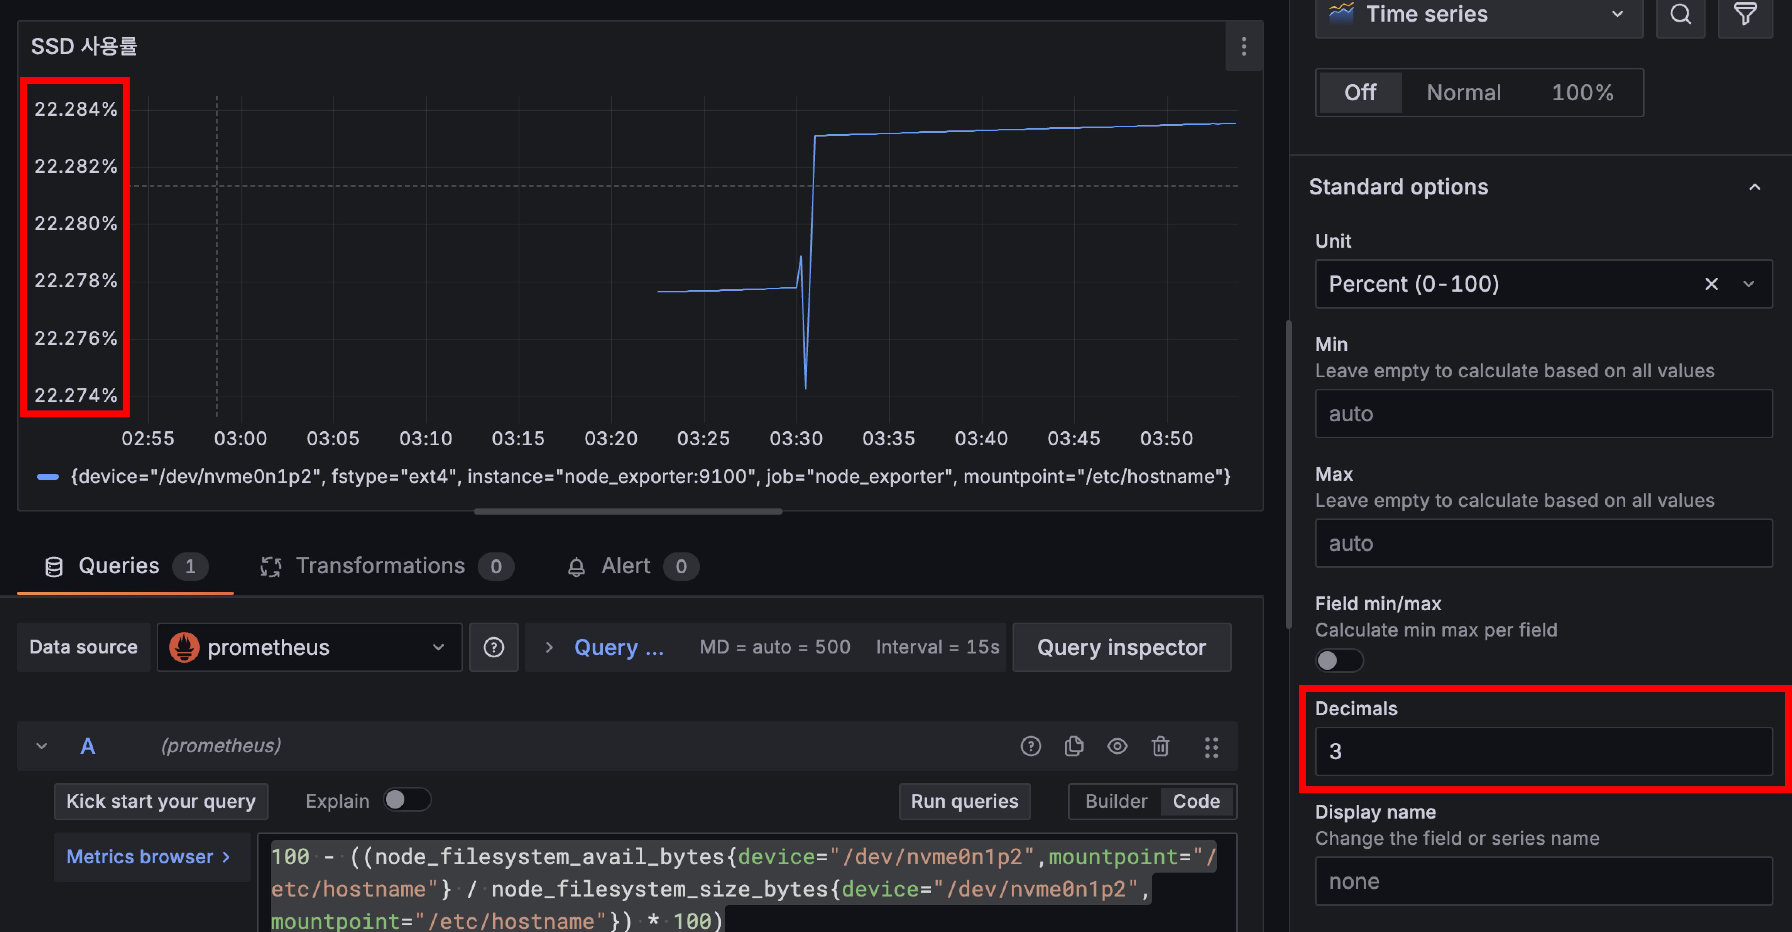
Task: Click query A help question icon
Action: coord(1030,746)
